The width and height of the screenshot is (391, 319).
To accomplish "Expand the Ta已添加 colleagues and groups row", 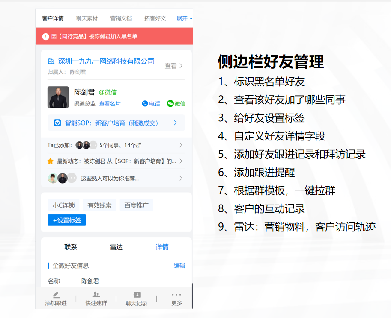I will point(181,145).
